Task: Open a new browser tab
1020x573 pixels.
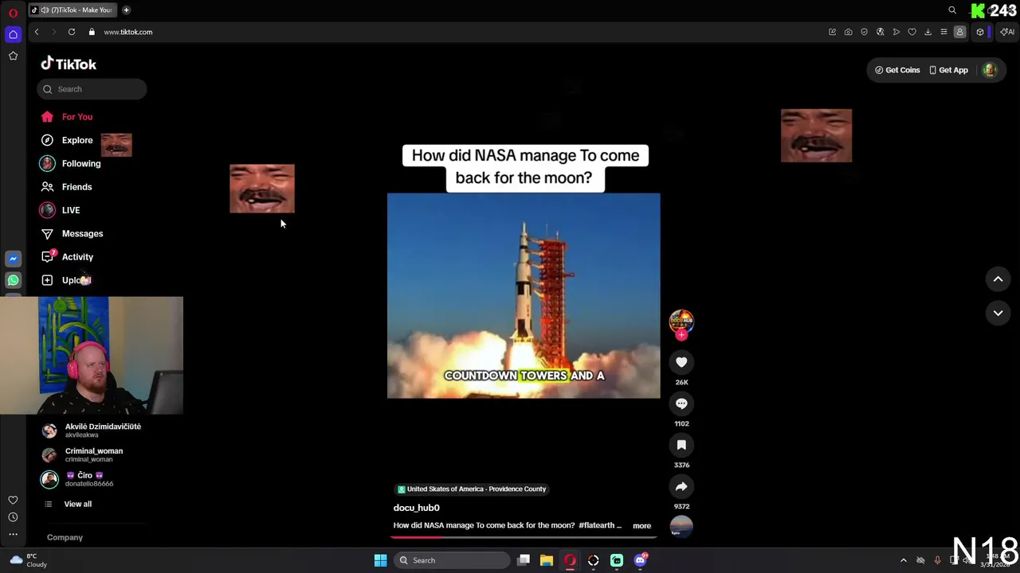Action: pos(127,10)
